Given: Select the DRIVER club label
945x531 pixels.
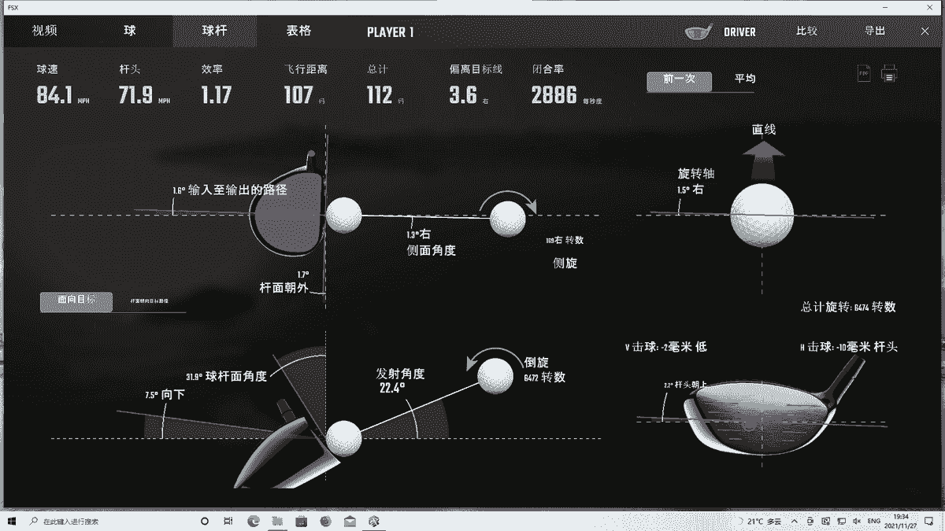Looking at the screenshot, I should coord(739,32).
